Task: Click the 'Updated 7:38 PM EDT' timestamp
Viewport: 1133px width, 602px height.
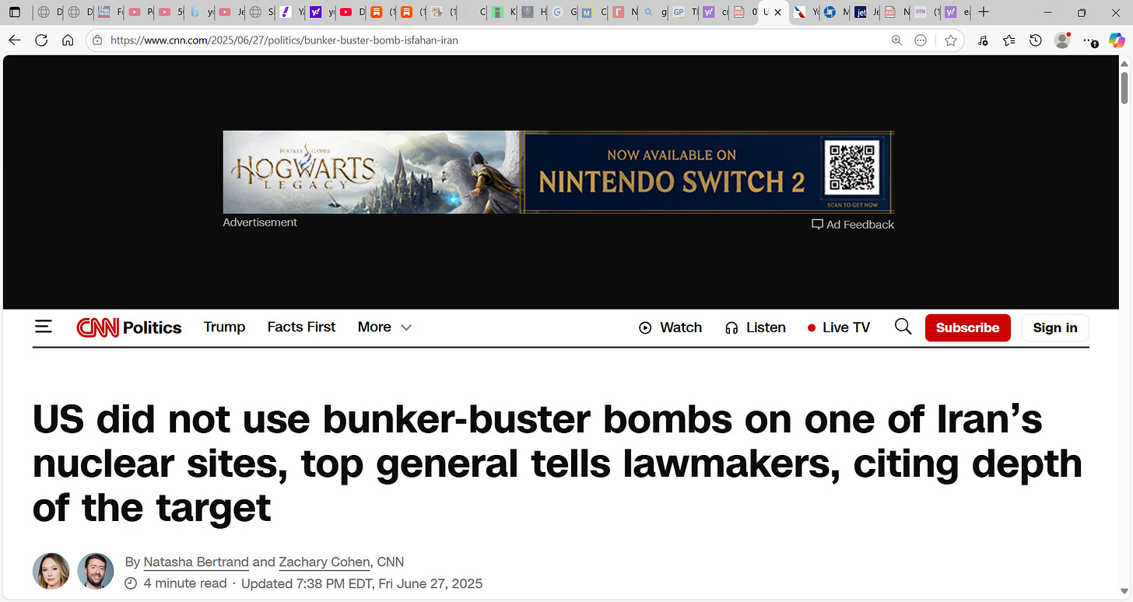Action: point(362,583)
